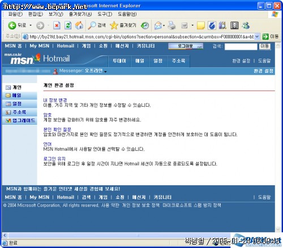Open the 언어 settings link

(48, 144)
